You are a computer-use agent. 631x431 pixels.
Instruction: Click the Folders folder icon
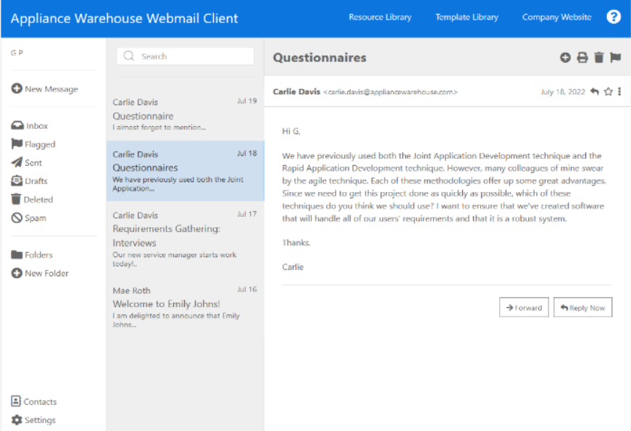pos(17,254)
